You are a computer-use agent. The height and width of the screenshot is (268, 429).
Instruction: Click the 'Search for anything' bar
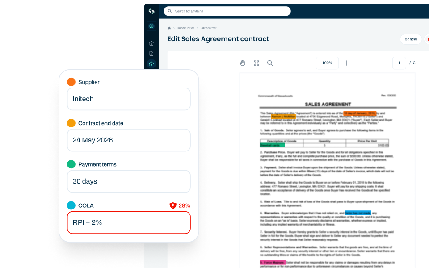[227, 11]
